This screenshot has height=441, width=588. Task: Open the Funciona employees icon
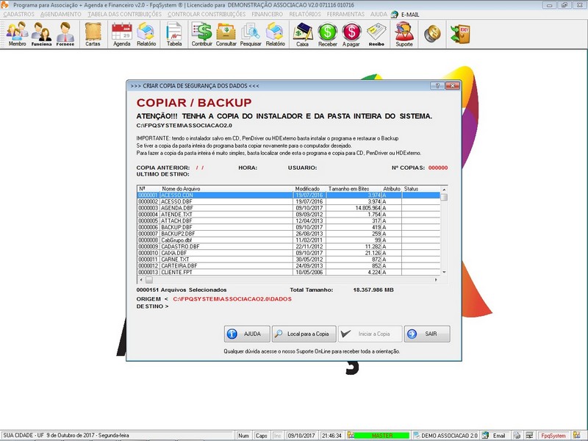point(41,34)
